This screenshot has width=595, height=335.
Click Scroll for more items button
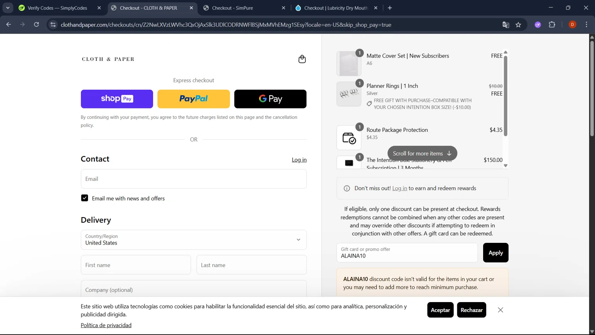point(422,153)
